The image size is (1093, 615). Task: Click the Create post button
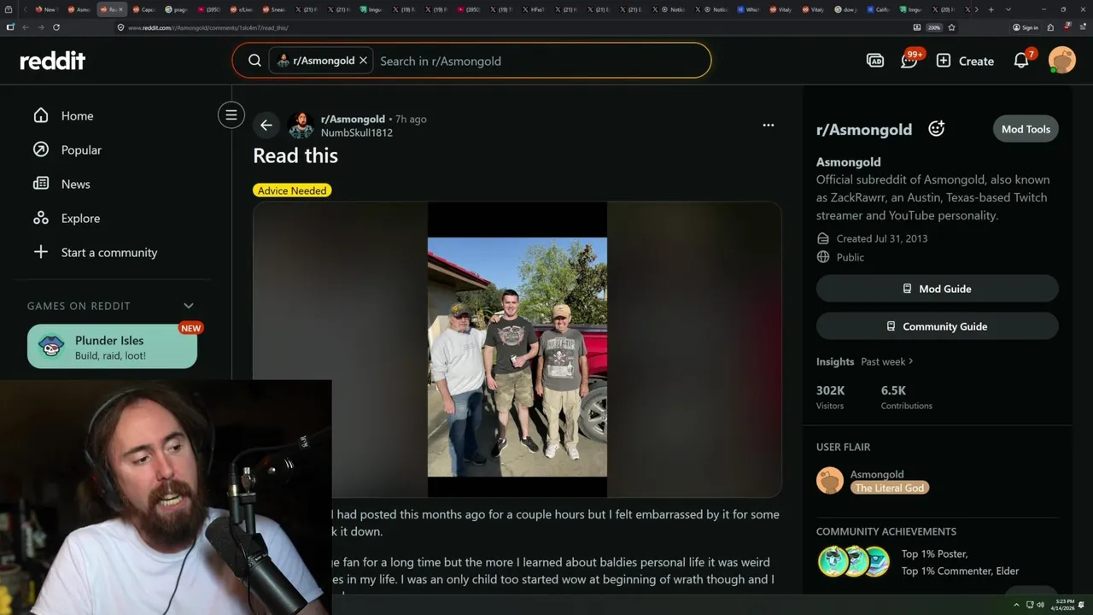(x=965, y=61)
